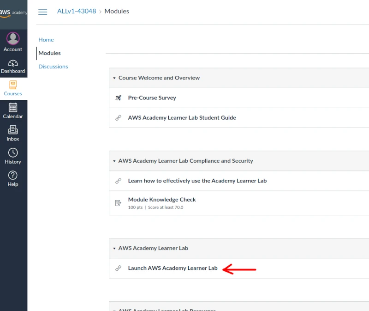Open the Pre-Course Survey item
Viewport: 369px width, 311px height.
click(152, 98)
